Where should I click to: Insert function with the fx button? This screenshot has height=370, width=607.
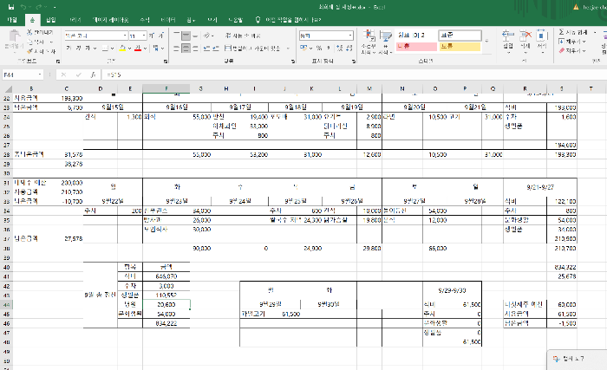(x=93, y=75)
